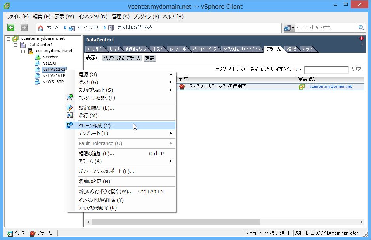Switch to the タスクおよびイベント tab
Image resolution: width=371 pixels, height=240 pixels.
coord(241,49)
